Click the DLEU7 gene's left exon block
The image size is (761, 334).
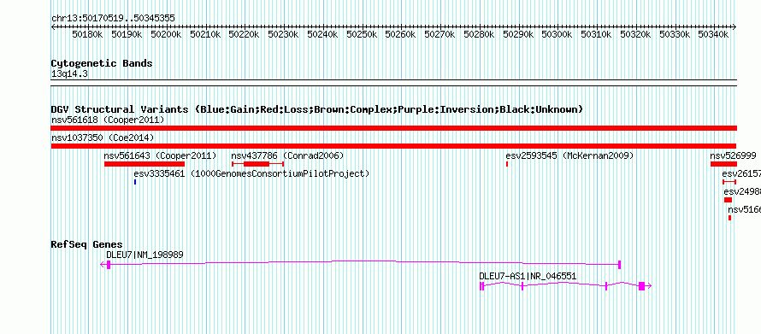pos(109,264)
